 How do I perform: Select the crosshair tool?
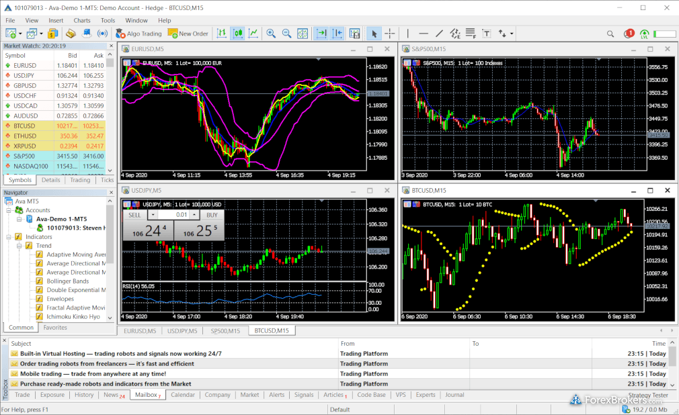pos(390,34)
